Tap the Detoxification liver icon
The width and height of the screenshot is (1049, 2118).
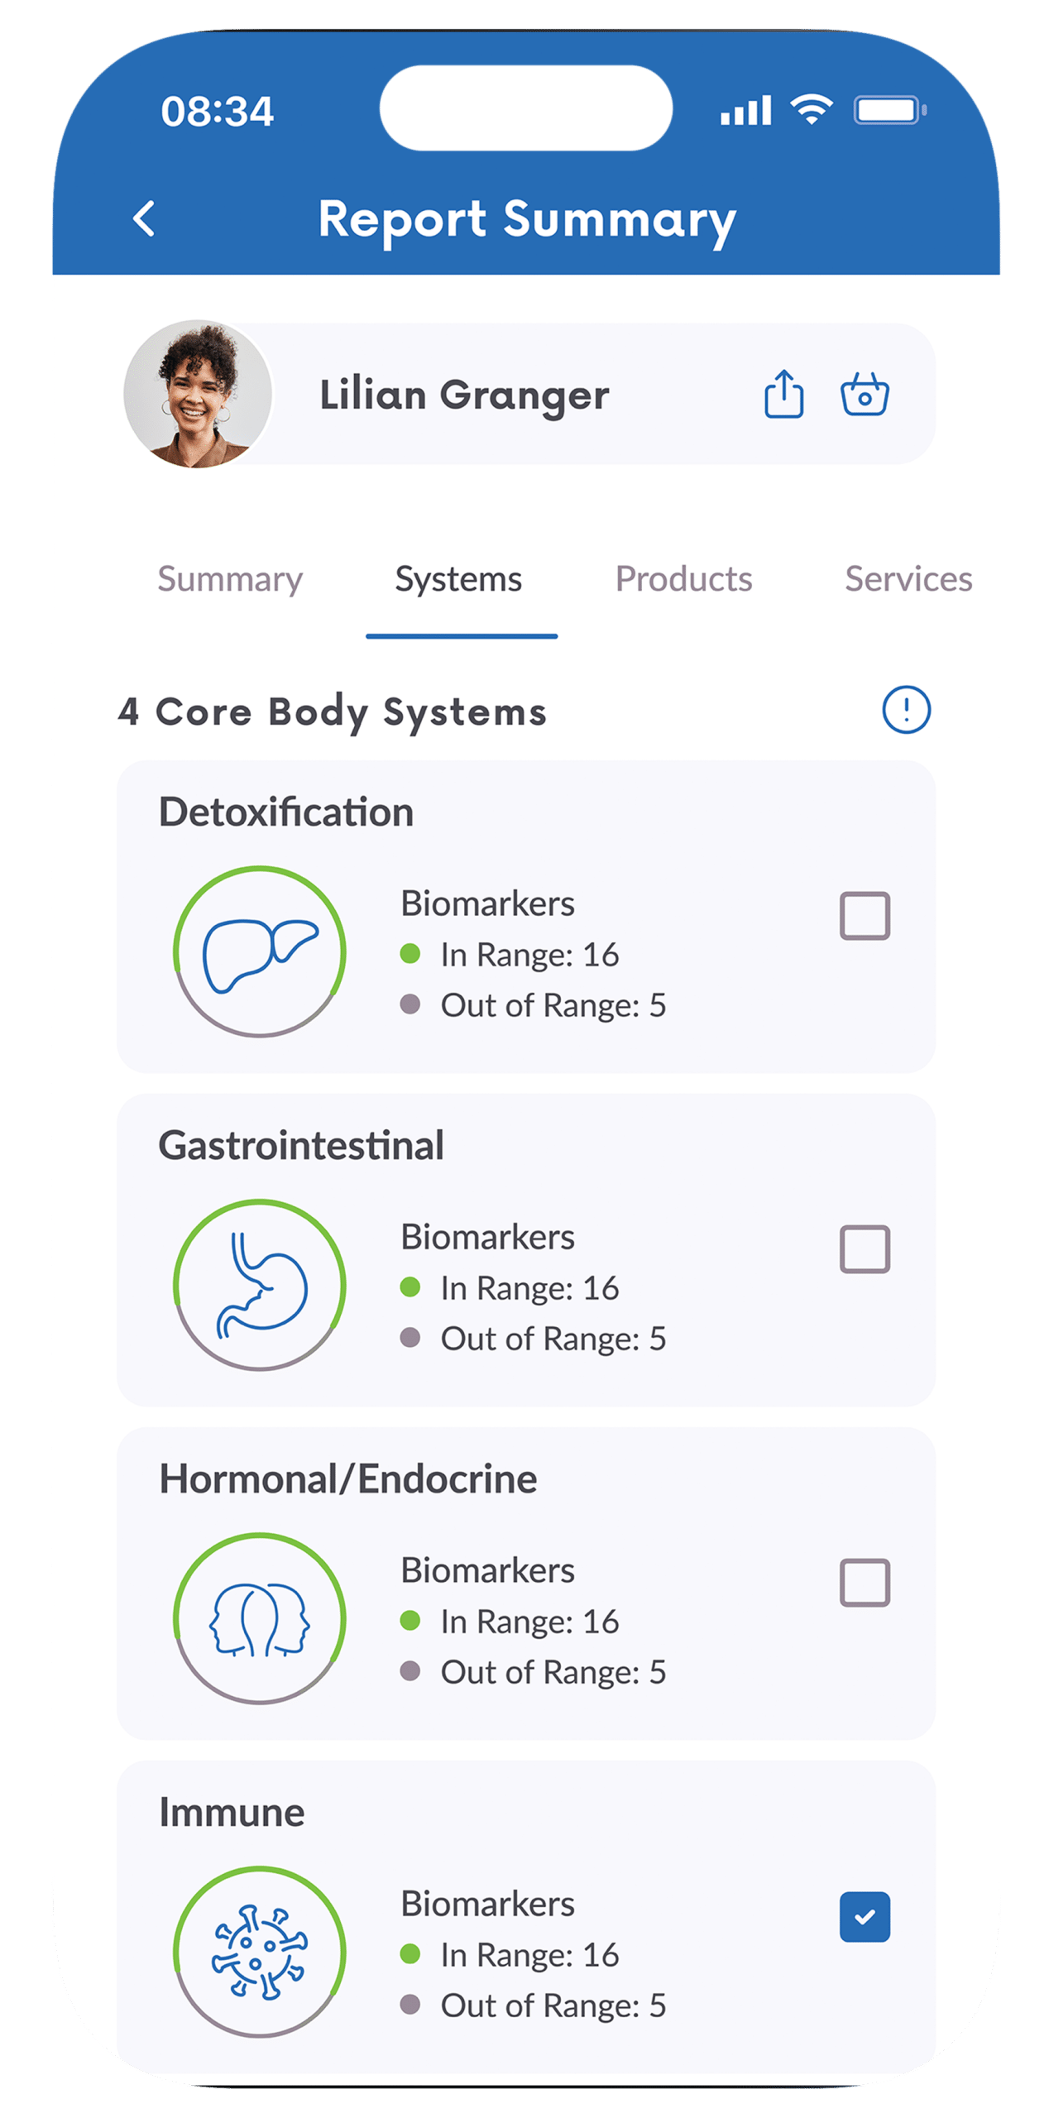point(260,951)
